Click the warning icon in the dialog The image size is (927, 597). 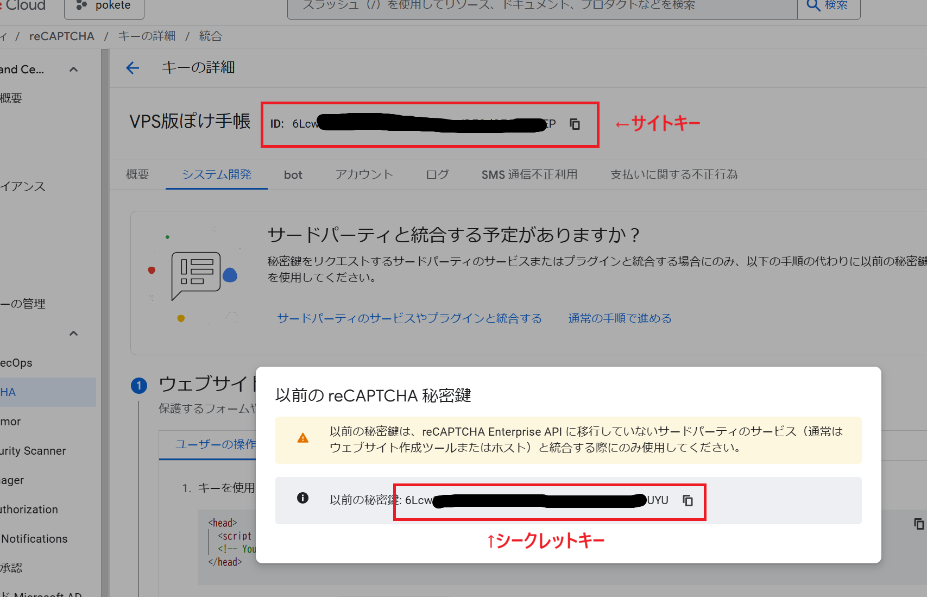click(303, 438)
